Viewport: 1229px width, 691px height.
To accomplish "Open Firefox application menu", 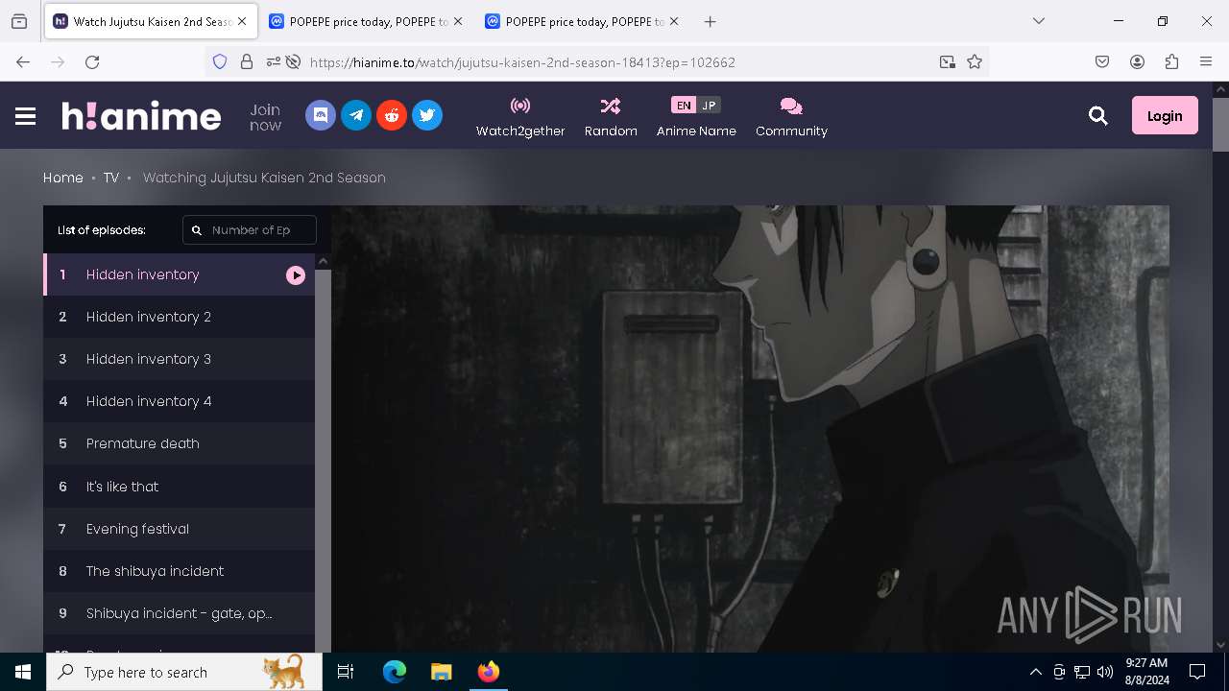I will point(1206,61).
